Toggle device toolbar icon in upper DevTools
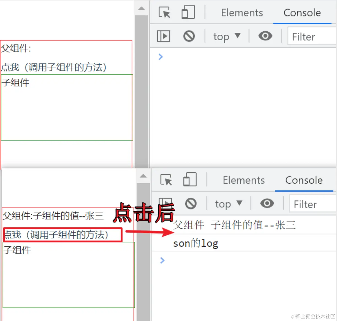 click(x=188, y=12)
